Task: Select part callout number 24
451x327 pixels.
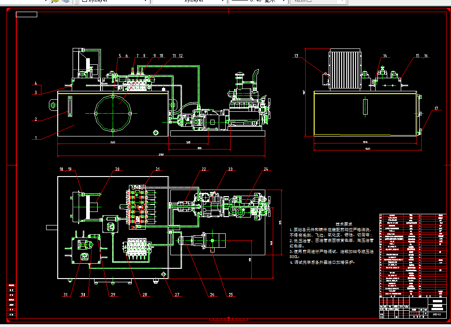Action: 266,169
